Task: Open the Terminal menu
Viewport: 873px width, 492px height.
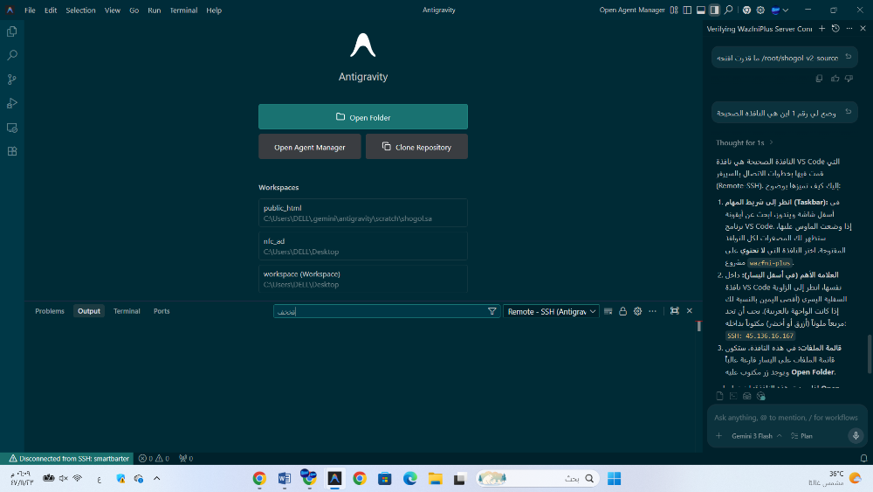Action: point(183,10)
